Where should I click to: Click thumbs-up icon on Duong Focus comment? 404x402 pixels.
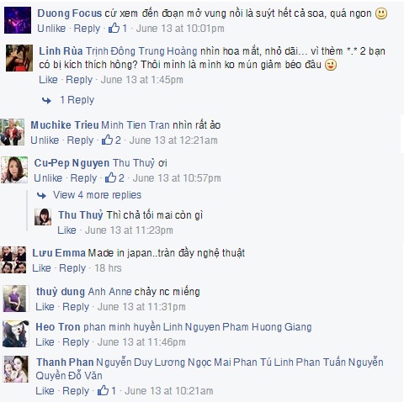114,28
